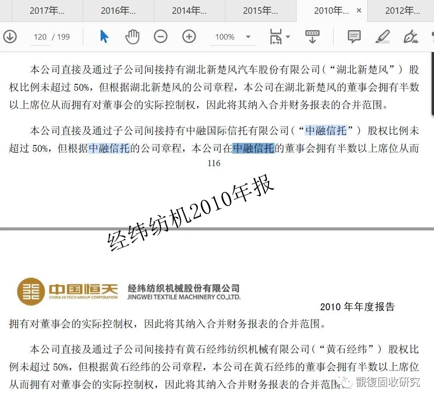Click the total page count 199
The height and width of the screenshot is (401, 434).
63,37
